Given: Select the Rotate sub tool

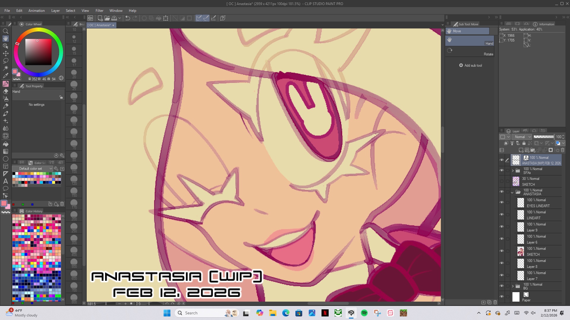Looking at the screenshot, I should tap(470, 51).
